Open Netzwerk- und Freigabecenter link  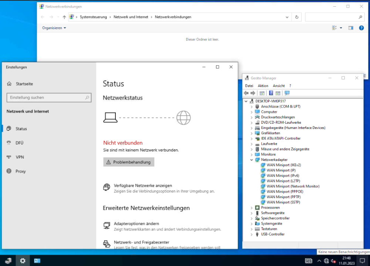(x=142, y=242)
